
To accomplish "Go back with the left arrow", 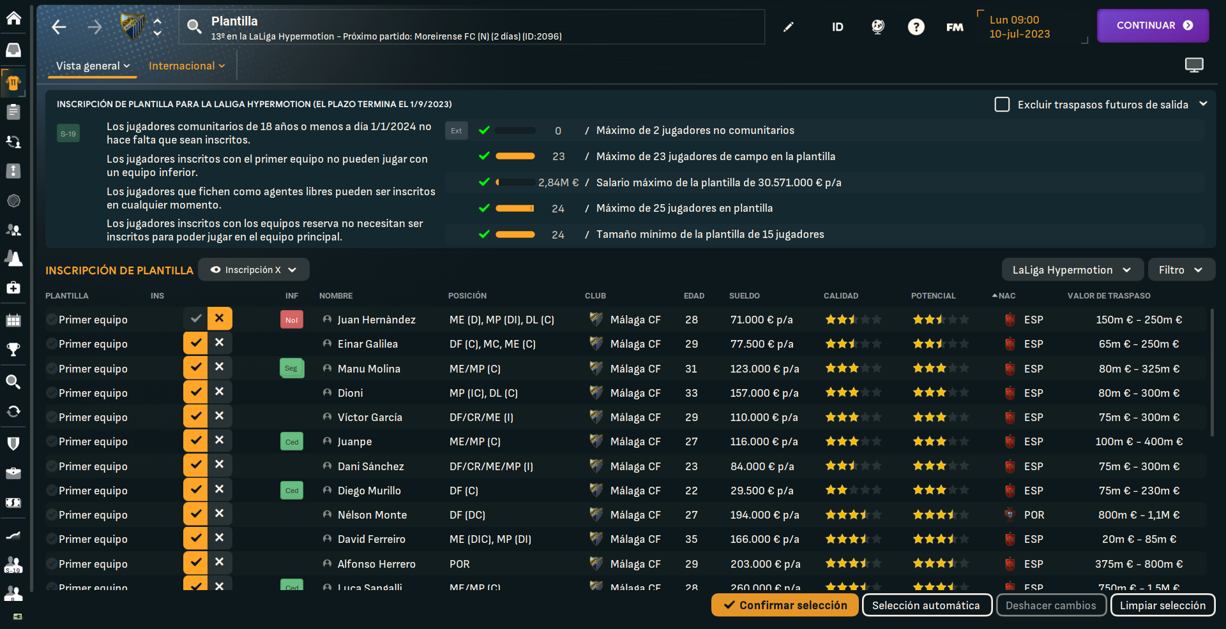I will [x=59, y=27].
